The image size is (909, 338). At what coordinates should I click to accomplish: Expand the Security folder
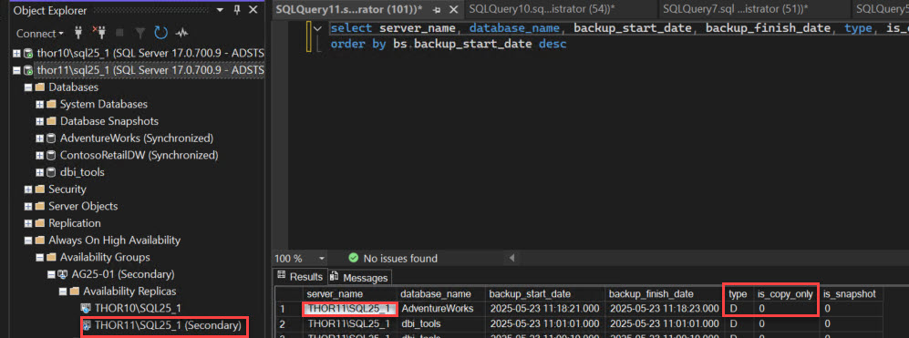pyautogui.click(x=28, y=189)
